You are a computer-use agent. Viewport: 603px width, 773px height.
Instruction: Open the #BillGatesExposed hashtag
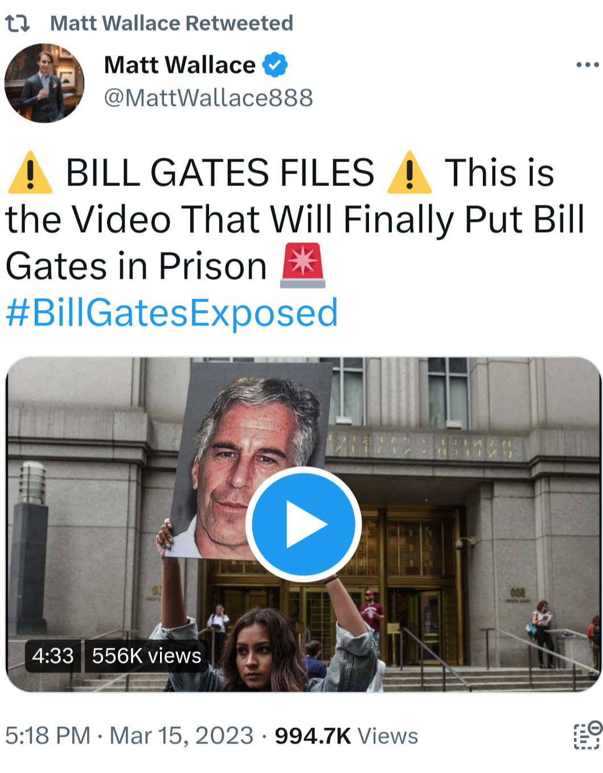[x=171, y=313]
